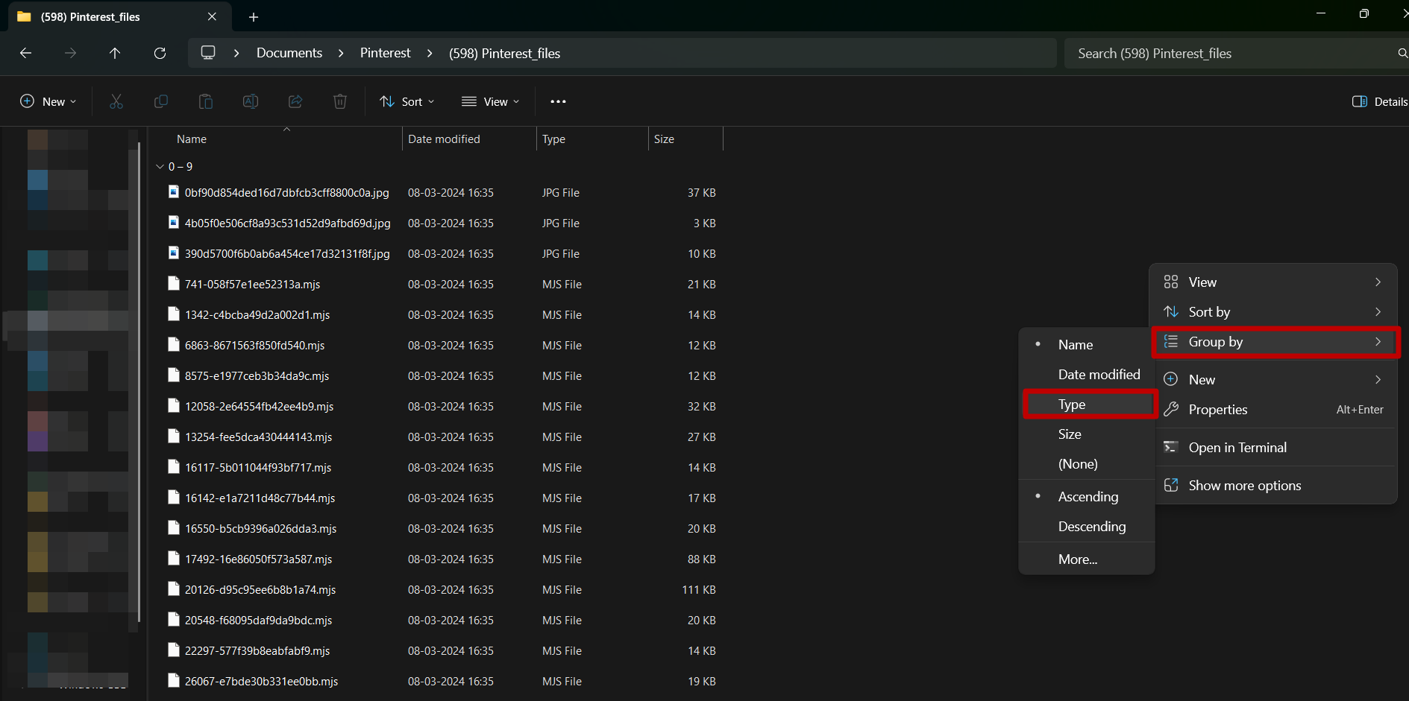This screenshot has height=701, width=1409.
Task: Click the New button in toolbar
Action: tap(48, 101)
